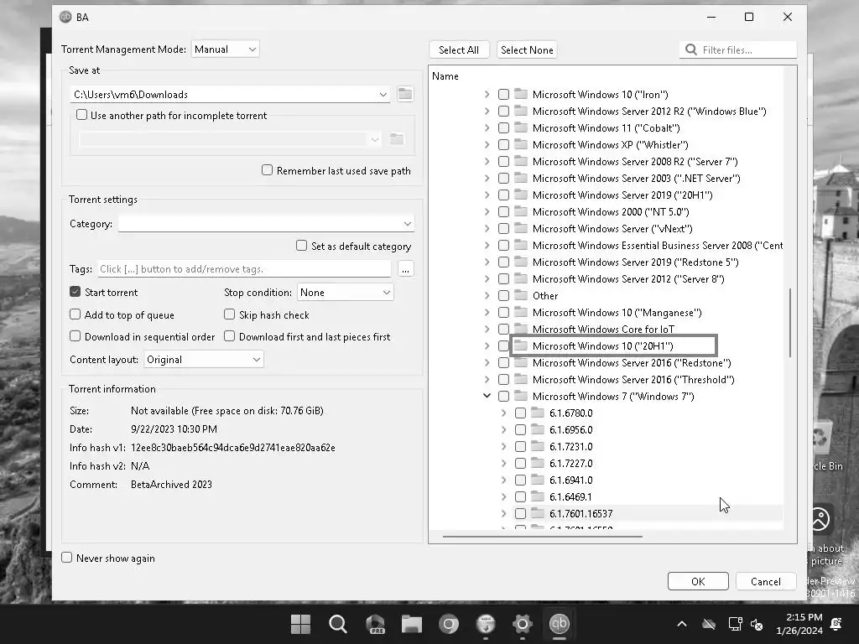
Task: Collapse the Microsoft Windows 7 folder
Action: pos(487,396)
